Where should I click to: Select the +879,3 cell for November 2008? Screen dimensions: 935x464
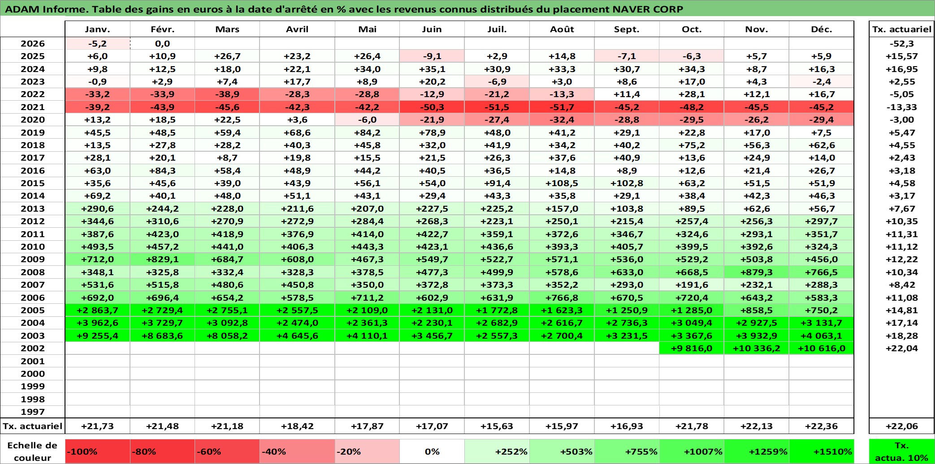[x=757, y=272]
